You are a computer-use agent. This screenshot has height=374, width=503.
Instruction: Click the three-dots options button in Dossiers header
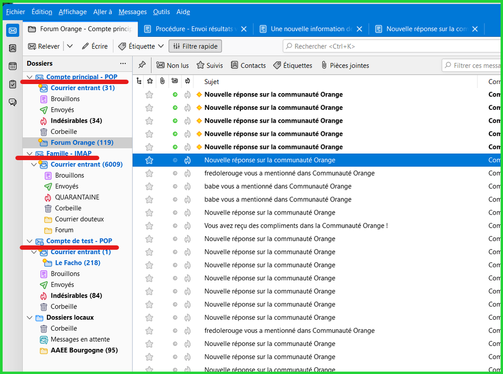pos(123,63)
